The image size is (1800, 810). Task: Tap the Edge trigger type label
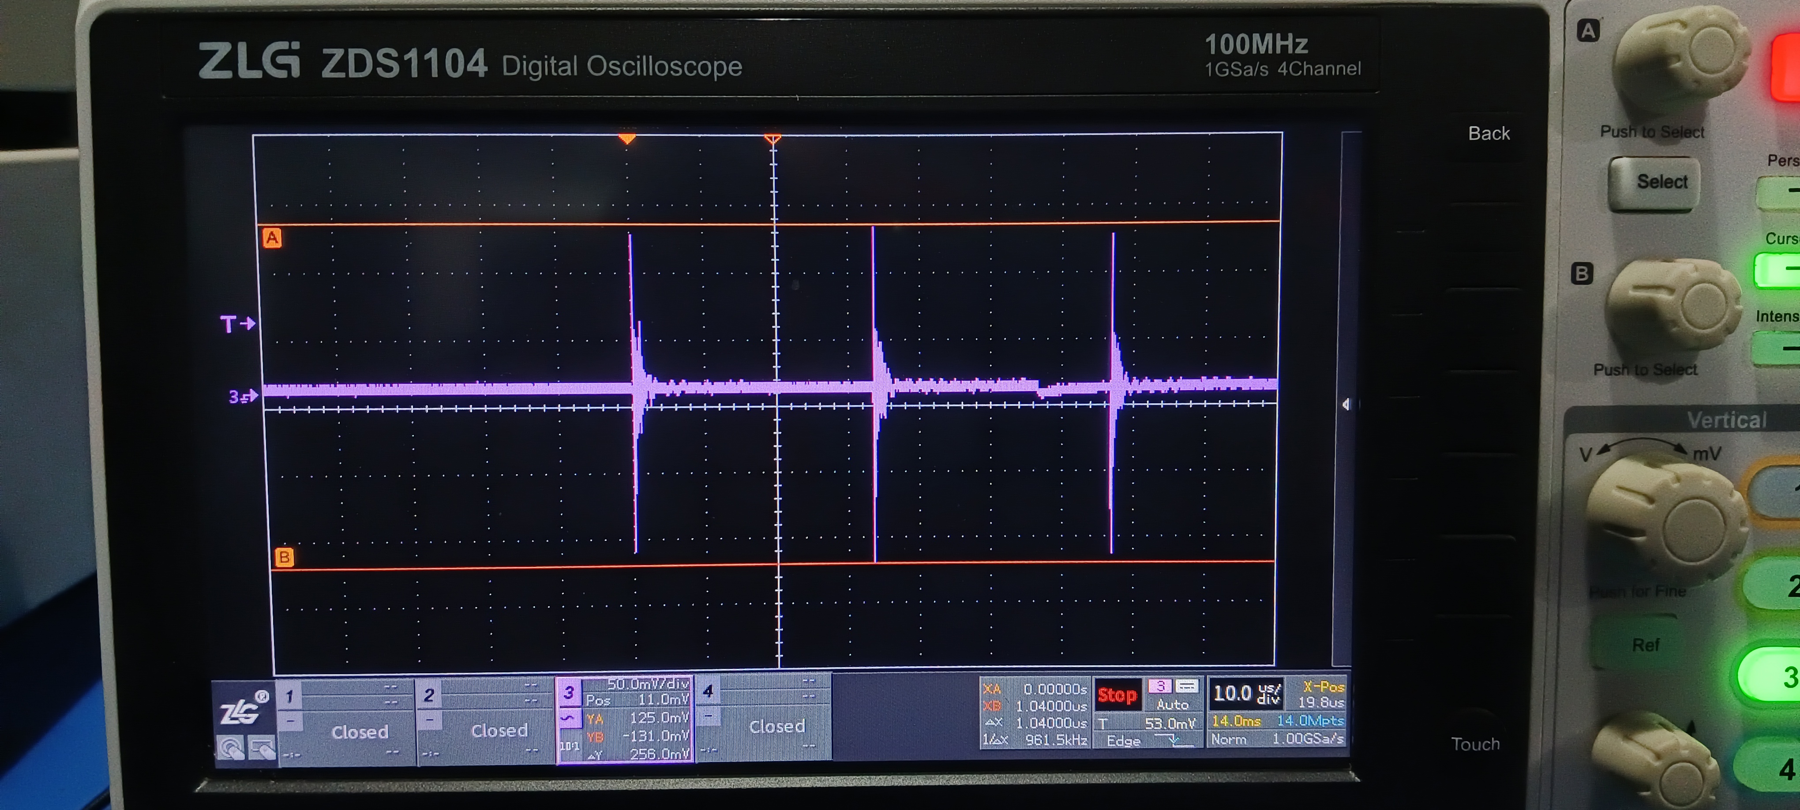tap(1124, 741)
